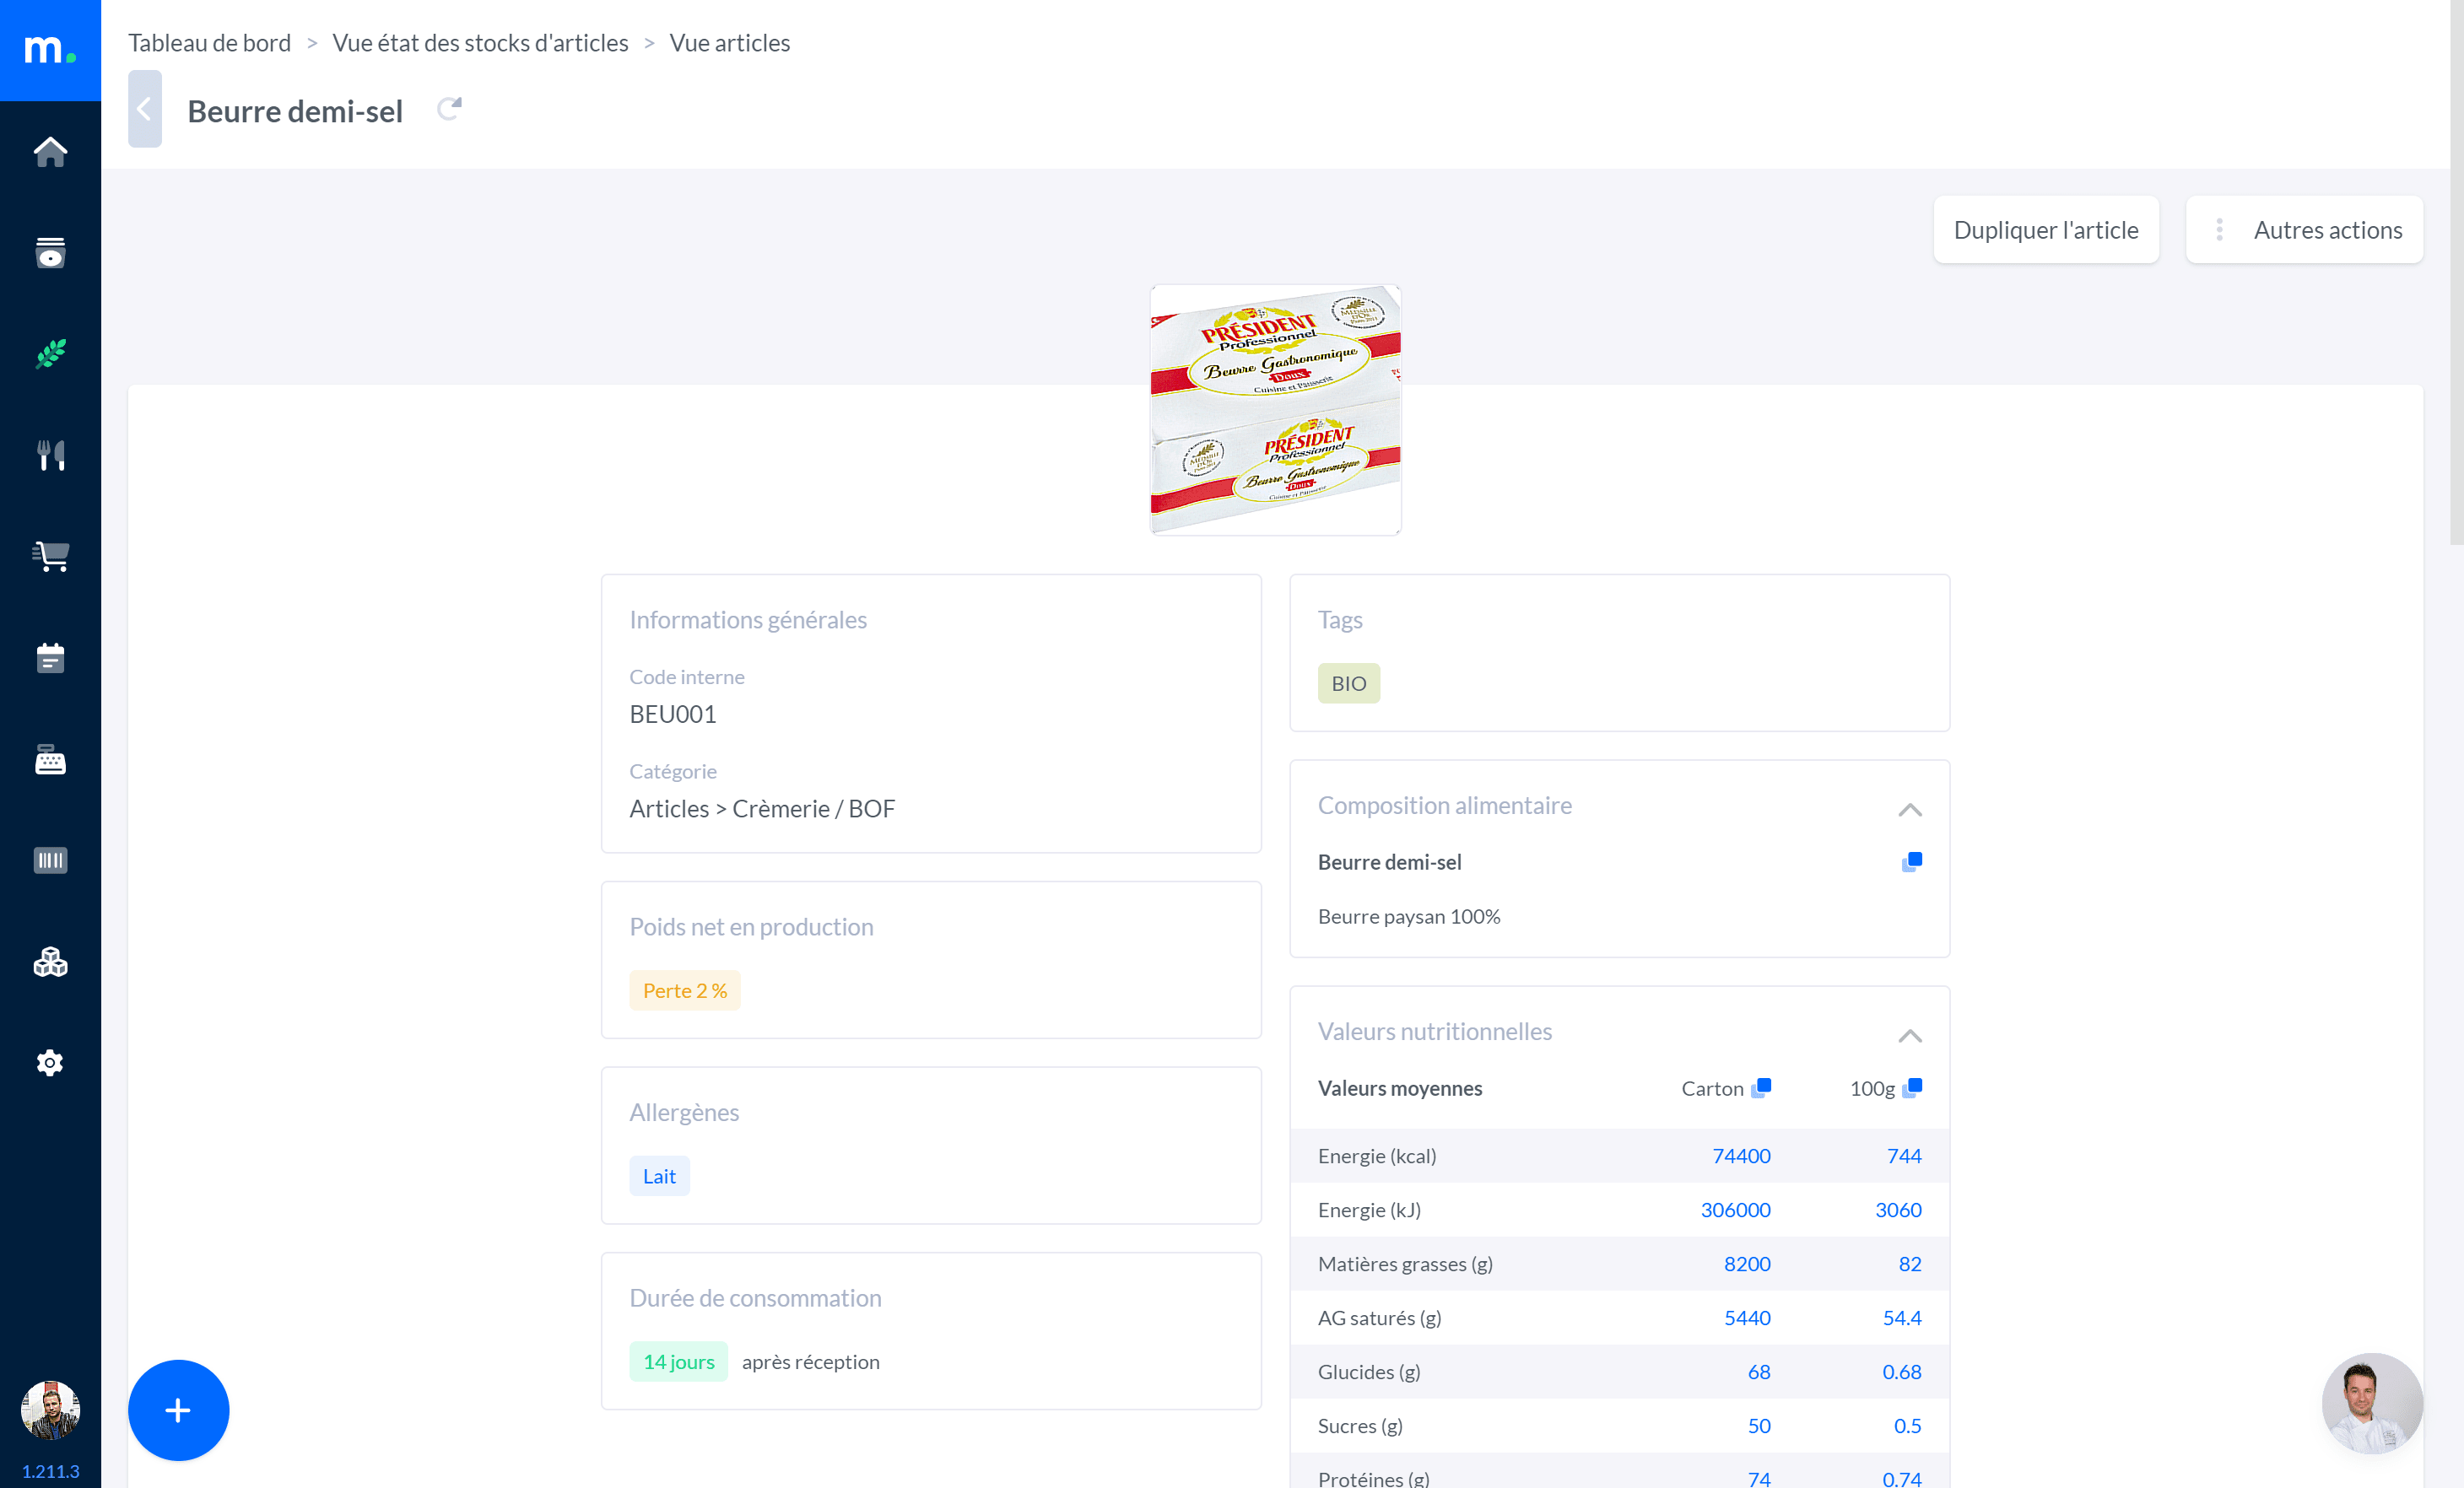Click Sucres 100g value 0.5
Image resolution: width=2464 pixels, height=1488 pixels.
click(1907, 1425)
